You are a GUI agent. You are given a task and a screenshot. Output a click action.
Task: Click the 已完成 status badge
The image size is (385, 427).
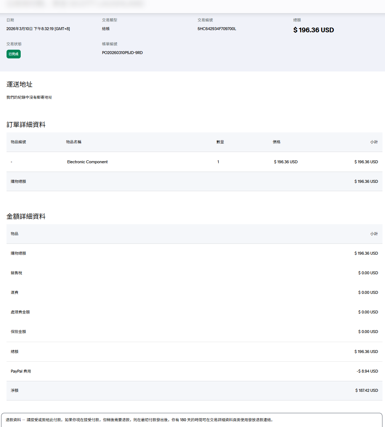tap(13, 54)
